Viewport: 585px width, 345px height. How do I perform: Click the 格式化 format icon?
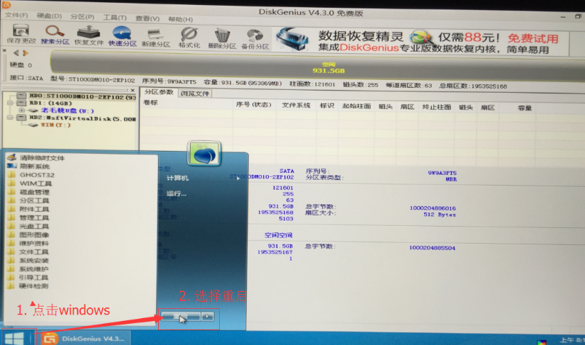pyautogui.click(x=189, y=38)
